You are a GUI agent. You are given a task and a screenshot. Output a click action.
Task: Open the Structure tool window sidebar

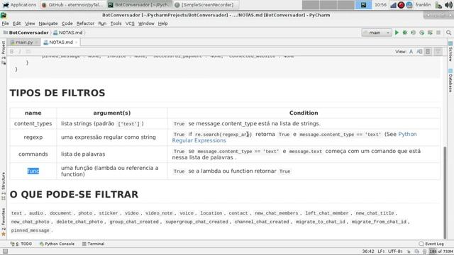pyautogui.click(x=4, y=186)
